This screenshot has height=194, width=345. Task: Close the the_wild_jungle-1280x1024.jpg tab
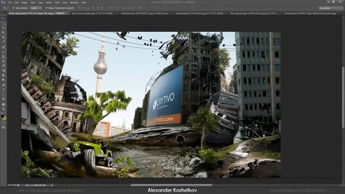281,13
